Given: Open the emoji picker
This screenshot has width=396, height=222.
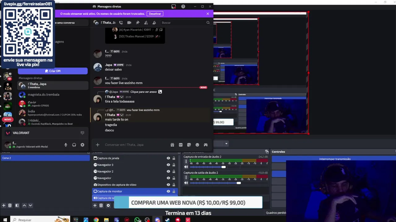Looking at the screenshot, I should pyautogui.click(x=197, y=145).
